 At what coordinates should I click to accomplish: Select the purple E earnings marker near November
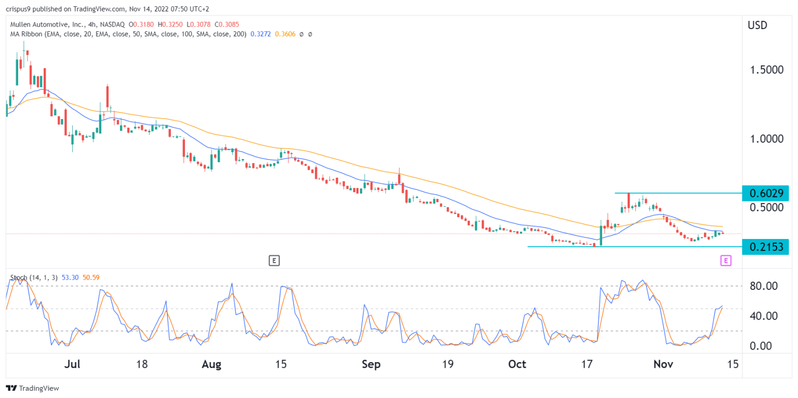click(725, 260)
